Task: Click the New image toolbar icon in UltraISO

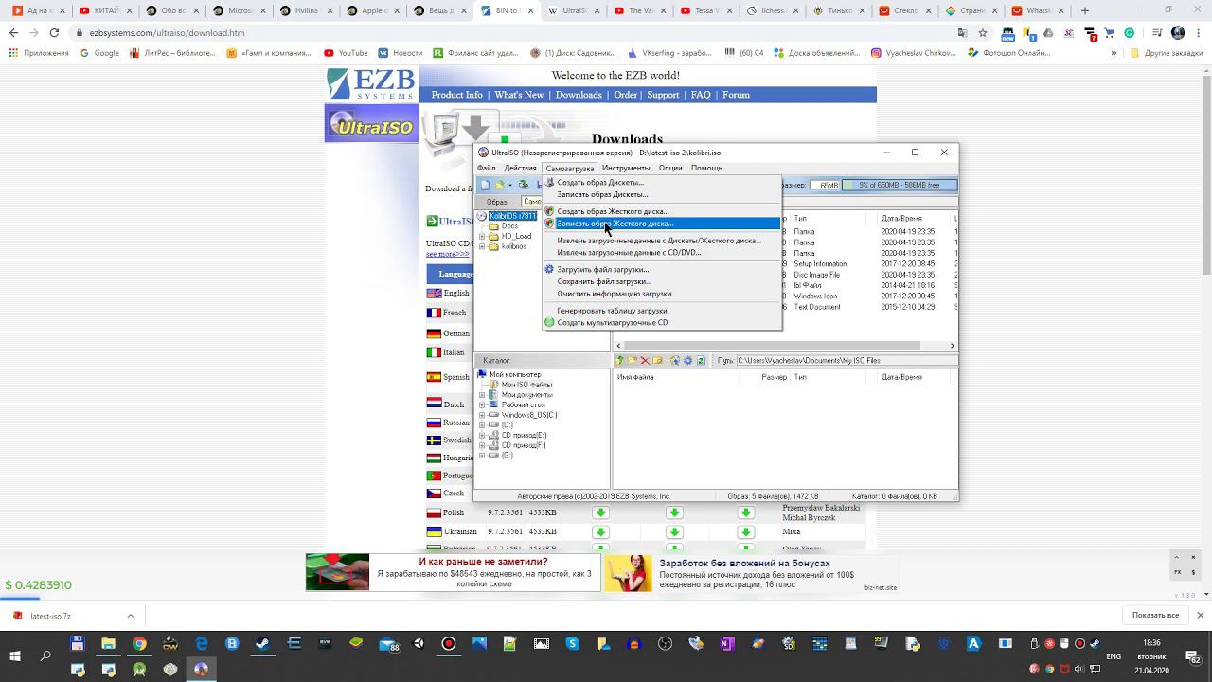Action: 485,185
